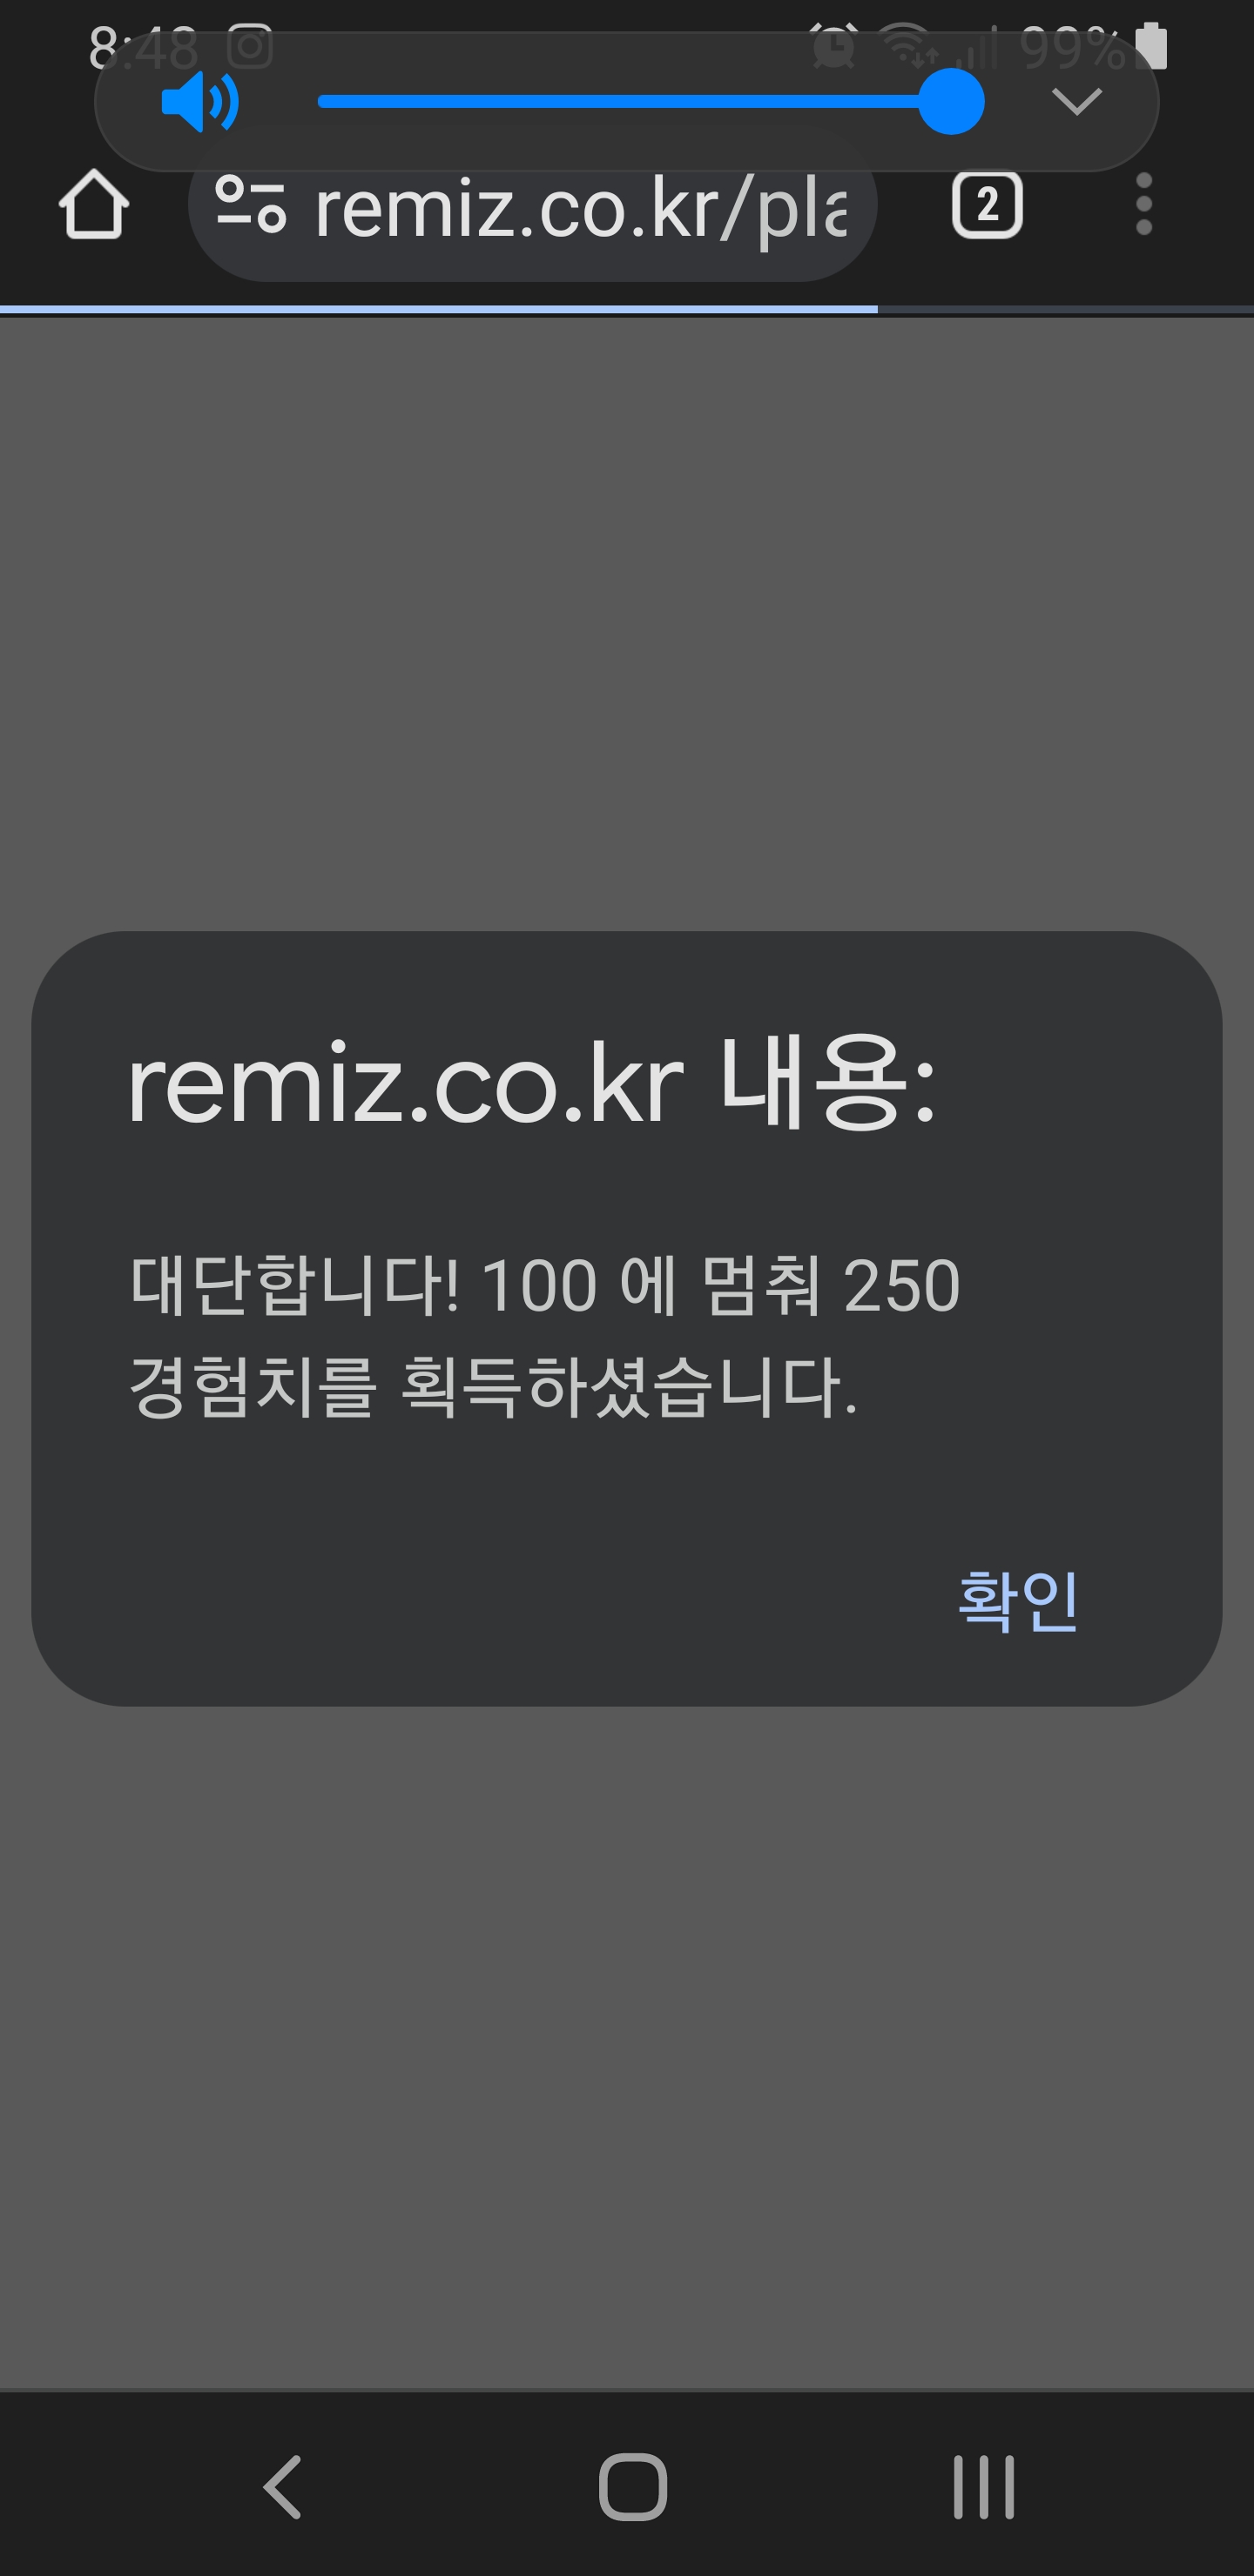Open the three-dot browser menu
Image resolution: width=1254 pixels, height=2576 pixels.
tap(1144, 205)
